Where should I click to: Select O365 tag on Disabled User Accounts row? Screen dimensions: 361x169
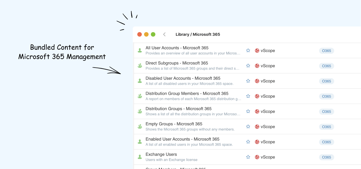pos(327,81)
